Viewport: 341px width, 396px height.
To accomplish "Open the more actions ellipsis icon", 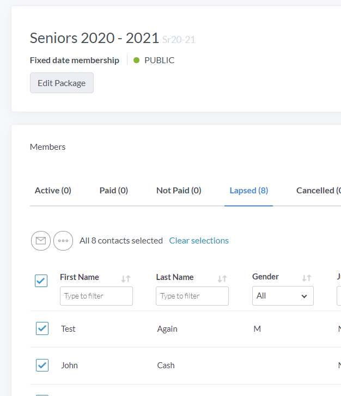I will (x=63, y=240).
